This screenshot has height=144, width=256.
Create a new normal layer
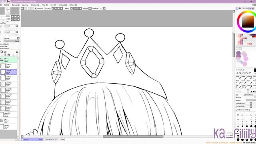click(x=2, y=52)
